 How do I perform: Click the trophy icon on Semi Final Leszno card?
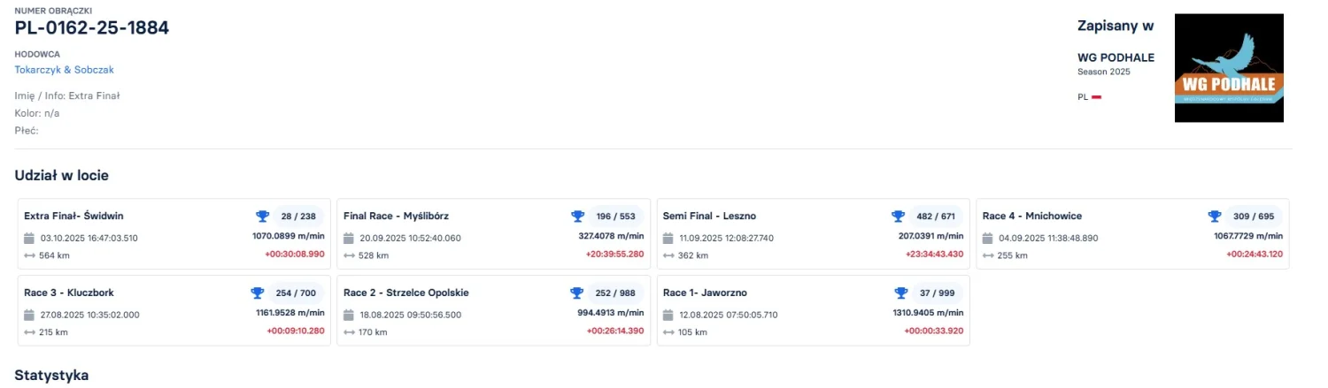pyautogui.click(x=898, y=217)
